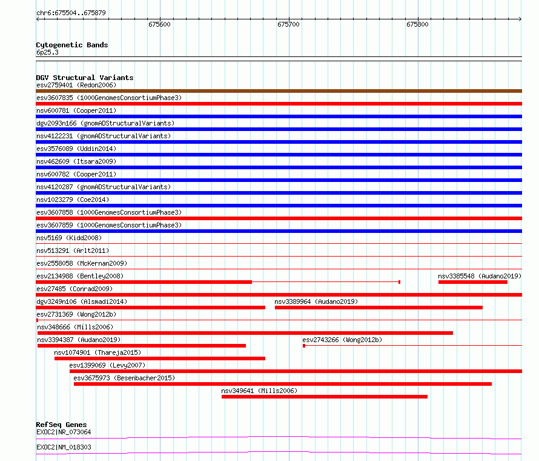
Task: Open esv3675973 (Besenbacher2015) label
Action: (x=124, y=378)
